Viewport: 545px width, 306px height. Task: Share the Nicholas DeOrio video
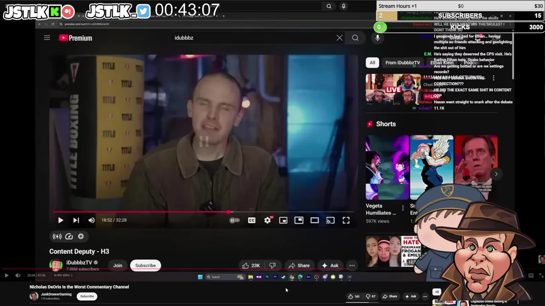pyautogui.click(x=390, y=297)
